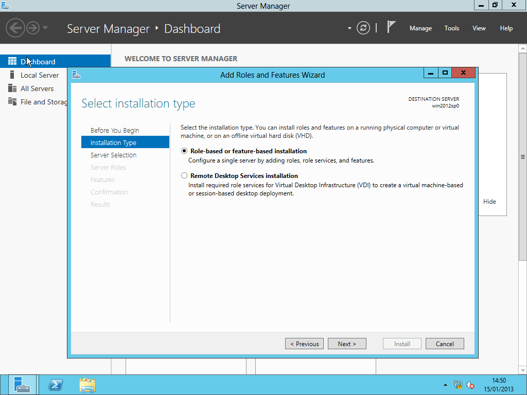
Task: Show hidden system tray icons
Action: coord(445,385)
